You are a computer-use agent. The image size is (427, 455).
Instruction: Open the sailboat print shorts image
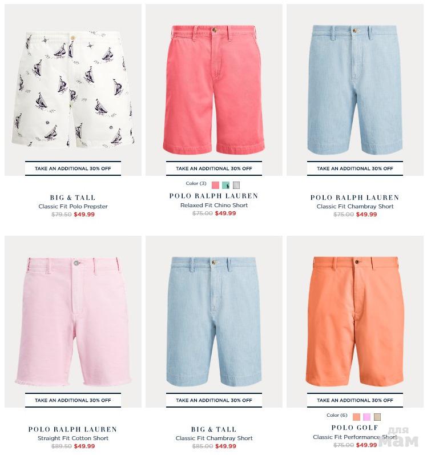[x=73, y=90]
